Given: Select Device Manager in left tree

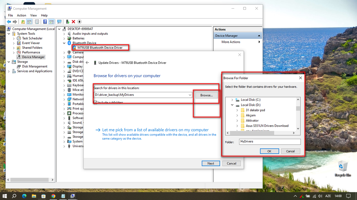Looking at the screenshot, I should [33, 57].
